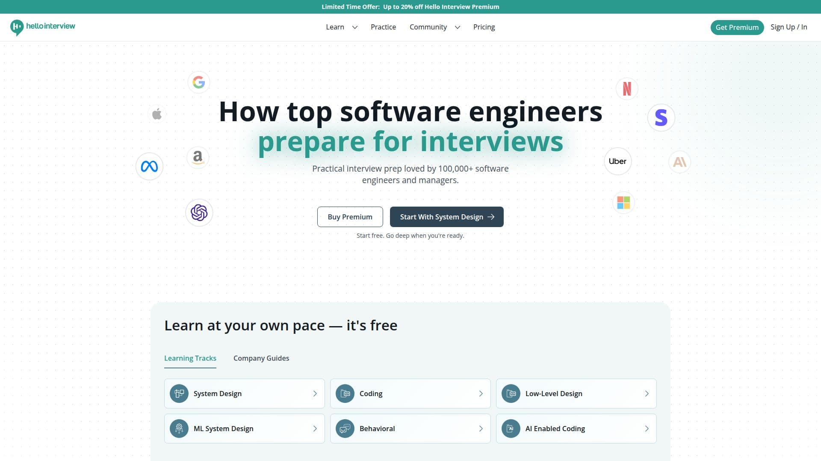This screenshot has height=461, width=821.
Task: Click the Coding track icon
Action: point(345,394)
